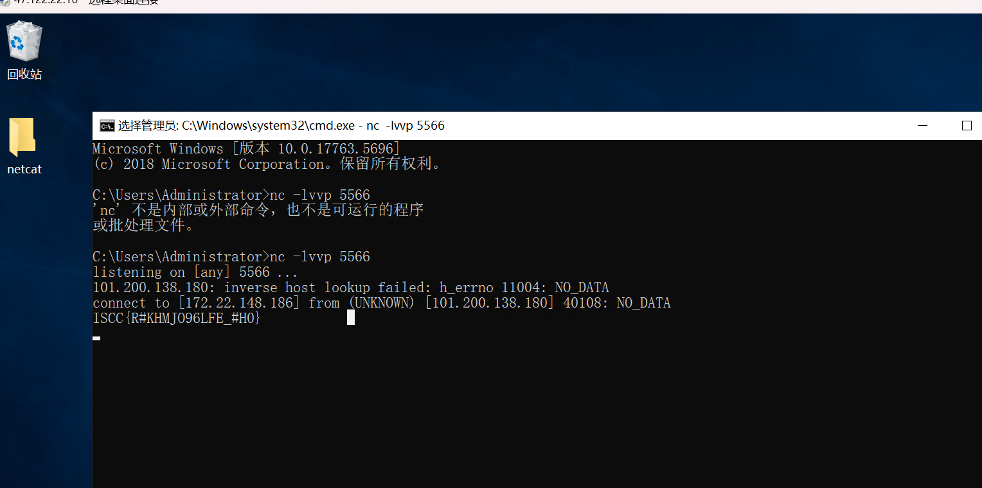Screen dimensions: 982x488
Task: Click the '或批处理文件。' line
Action: pyautogui.click(x=143, y=226)
